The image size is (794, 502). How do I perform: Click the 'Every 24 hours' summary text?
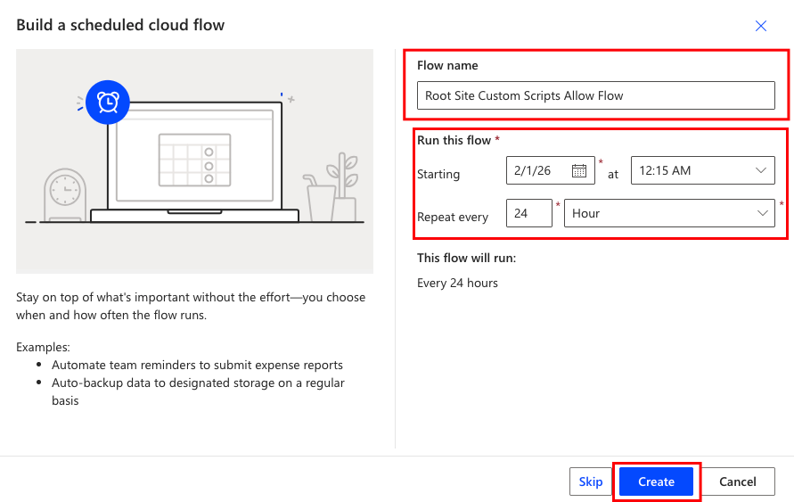[x=457, y=283]
